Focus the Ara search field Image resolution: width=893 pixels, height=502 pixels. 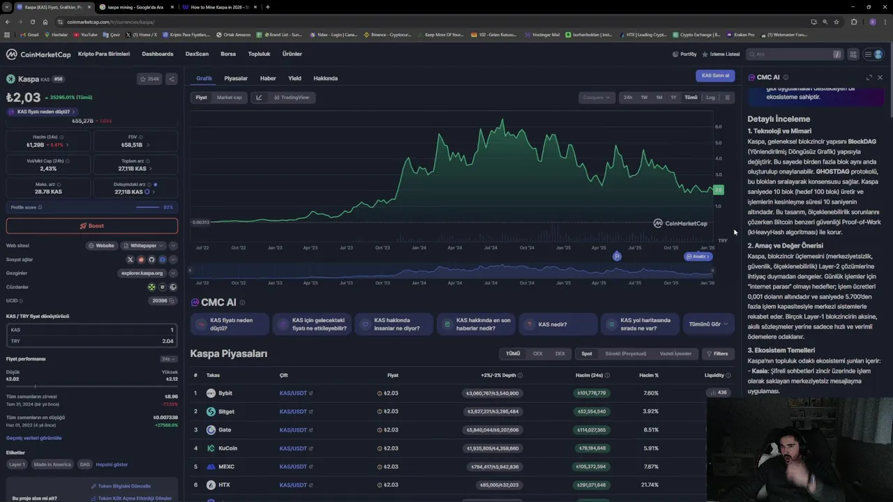pyautogui.click(x=794, y=54)
